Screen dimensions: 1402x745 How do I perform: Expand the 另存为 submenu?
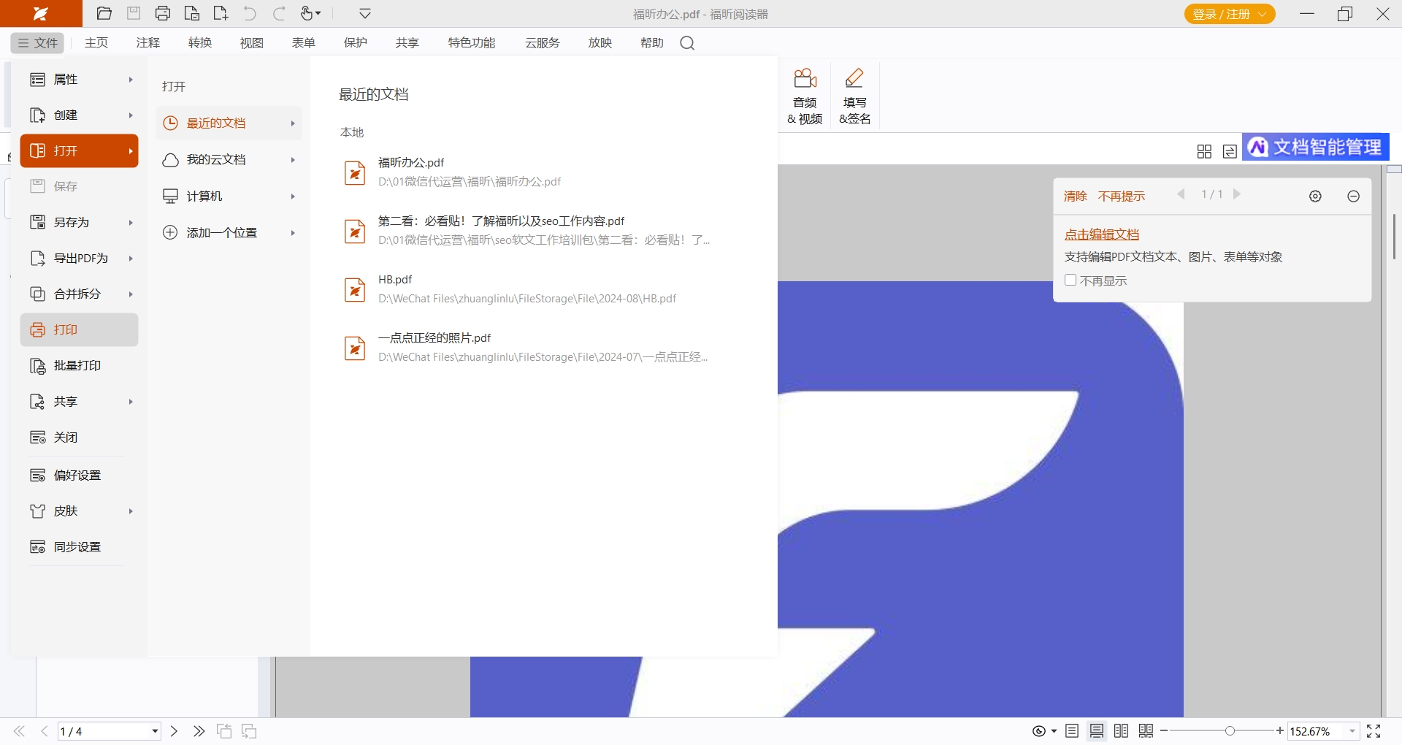(x=80, y=223)
